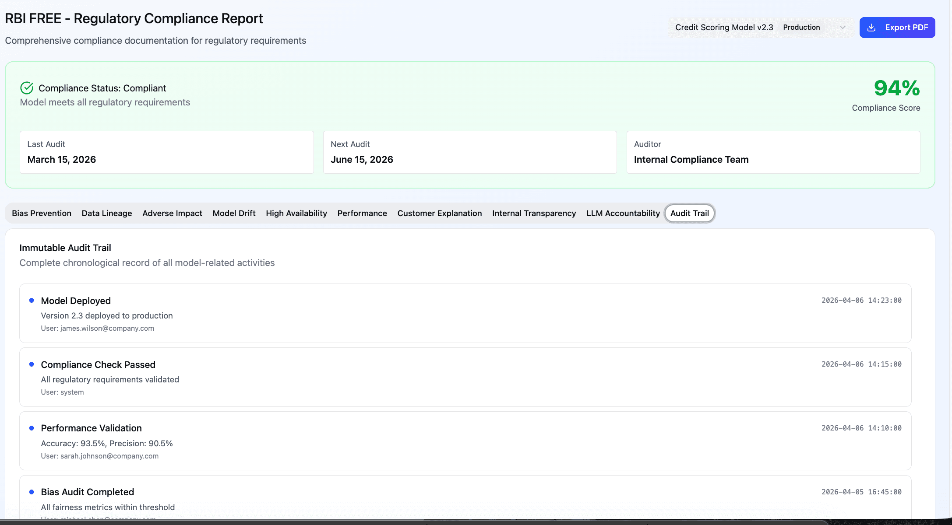Click the Compliance Status: Compliant heading
Image resolution: width=952 pixels, height=525 pixels.
[102, 88]
